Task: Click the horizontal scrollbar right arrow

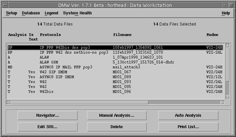Action: [x=222, y=102]
